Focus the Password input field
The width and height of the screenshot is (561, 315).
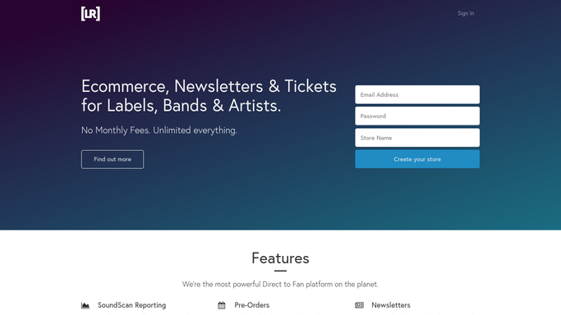[417, 116]
